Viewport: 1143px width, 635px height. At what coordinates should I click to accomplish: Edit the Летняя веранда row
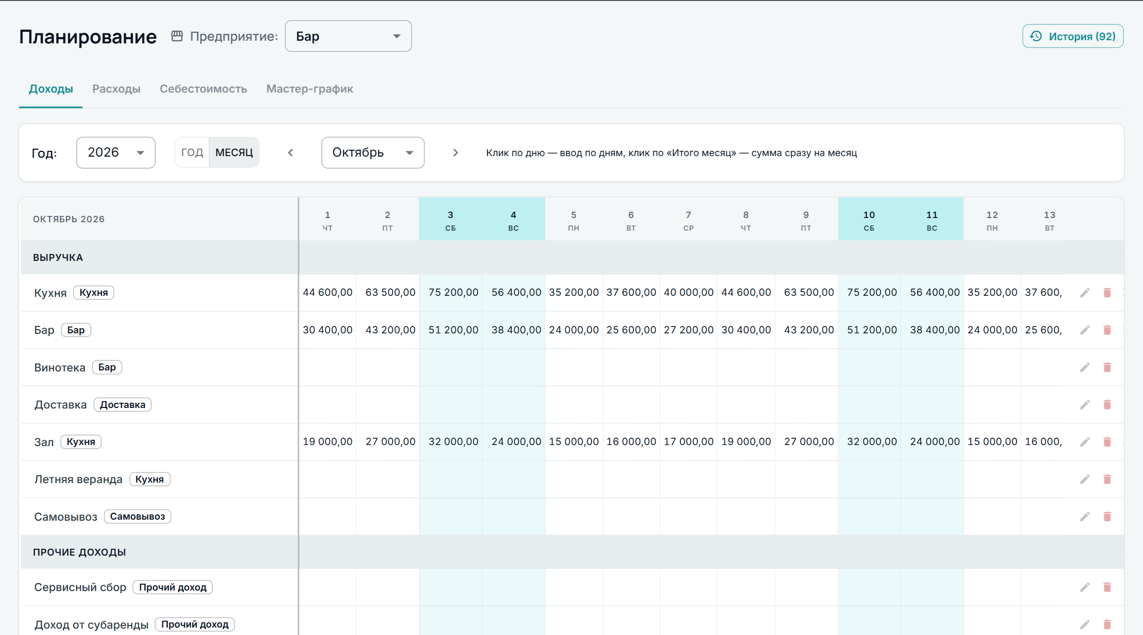(x=1085, y=479)
